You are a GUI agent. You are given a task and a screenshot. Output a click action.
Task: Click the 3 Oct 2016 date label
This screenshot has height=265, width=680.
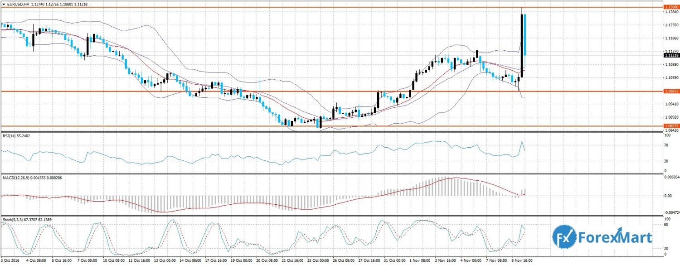11,262
